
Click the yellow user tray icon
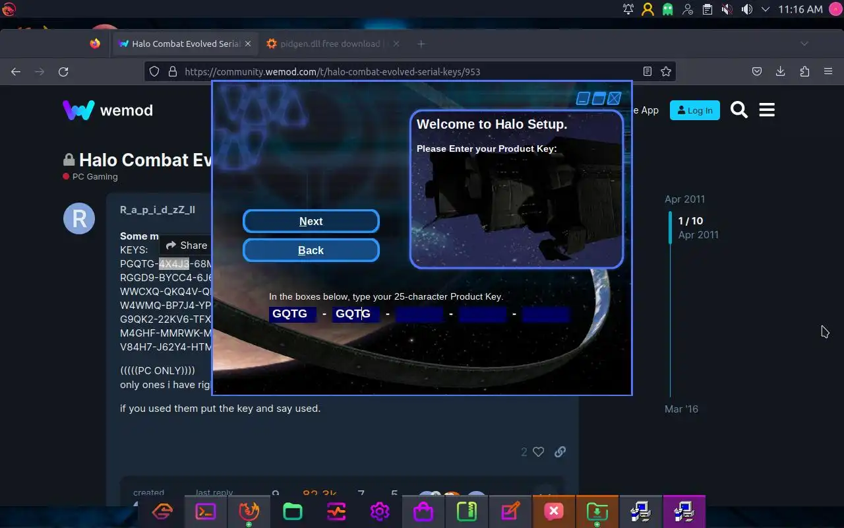click(648, 9)
